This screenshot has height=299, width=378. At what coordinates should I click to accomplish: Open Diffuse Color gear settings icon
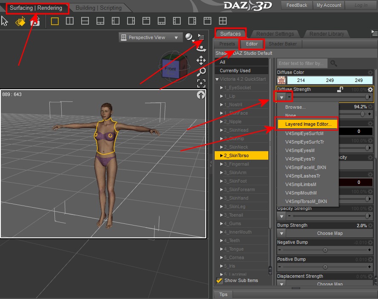tap(370, 72)
